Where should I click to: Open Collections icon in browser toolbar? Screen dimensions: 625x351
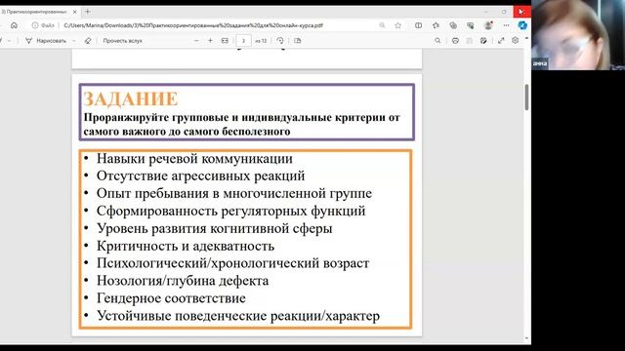[x=453, y=25]
